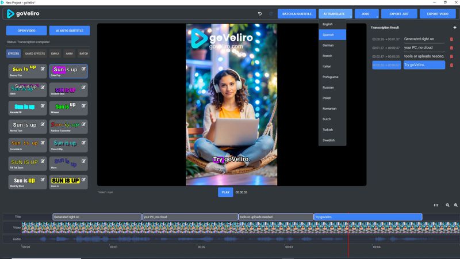Viewport: 460px width, 259px height.
Task: Pick German in the language menu
Action: (332, 45)
